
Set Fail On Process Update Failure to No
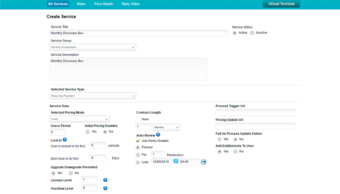pos(235,140)
